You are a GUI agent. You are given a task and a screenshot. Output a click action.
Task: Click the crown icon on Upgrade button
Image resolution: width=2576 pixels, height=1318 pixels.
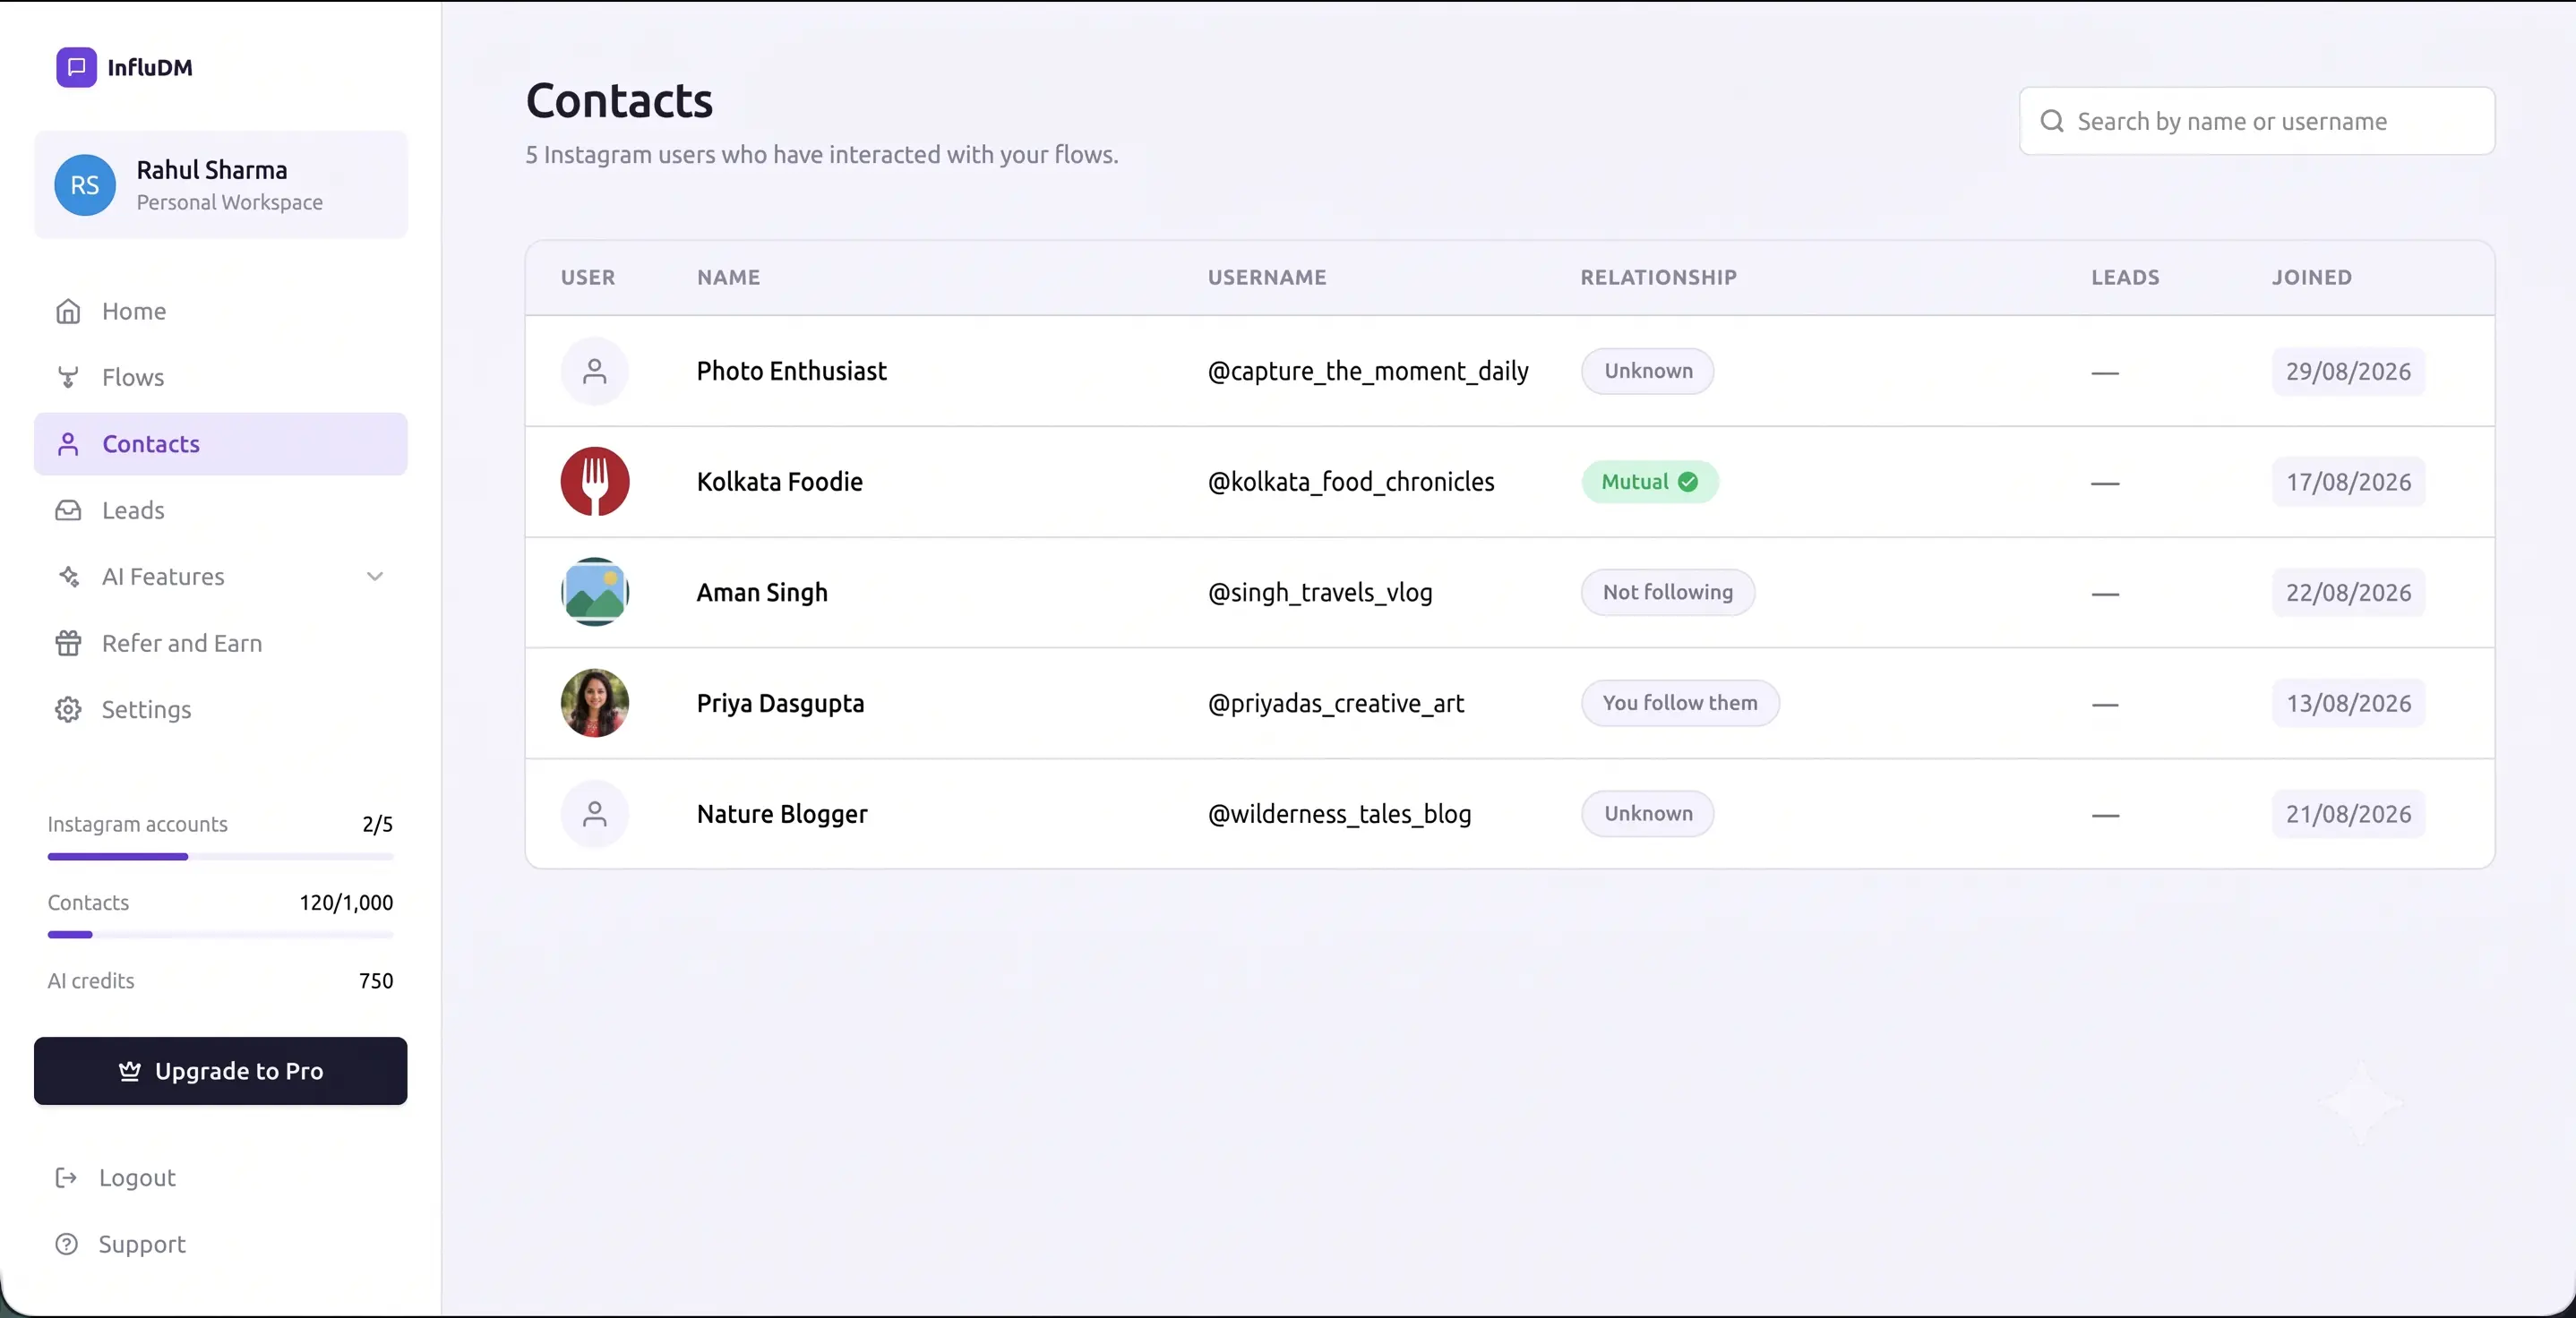tap(130, 1071)
